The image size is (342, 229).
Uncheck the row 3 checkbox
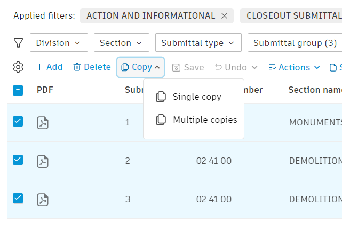[18, 198]
